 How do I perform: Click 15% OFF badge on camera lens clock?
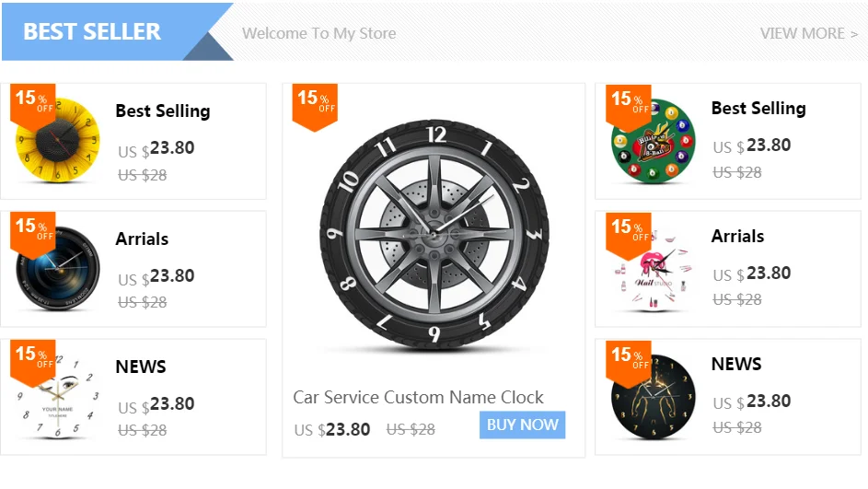point(32,230)
